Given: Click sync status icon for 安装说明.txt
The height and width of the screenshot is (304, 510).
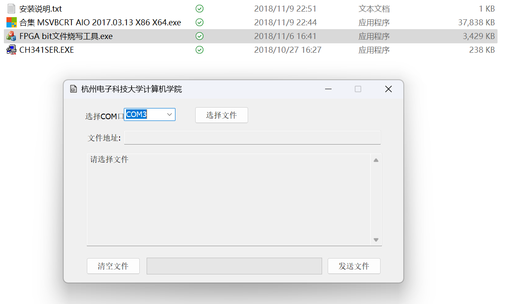Looking at the screenshot, I should (x=200, y=9).
